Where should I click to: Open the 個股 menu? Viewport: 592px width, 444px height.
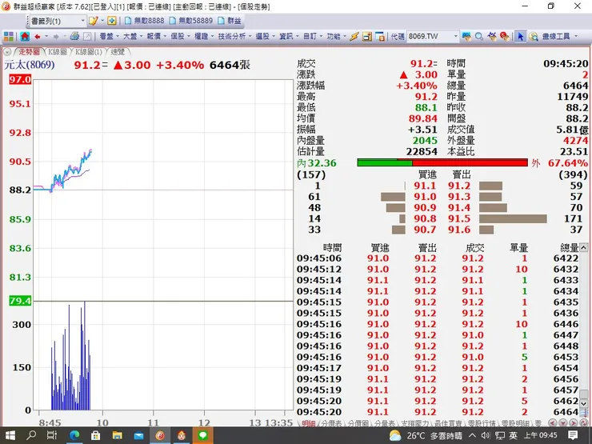pyautogui.click(x=180, y=36)
